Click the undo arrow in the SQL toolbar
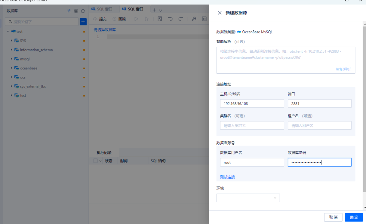 click(x=170, y=19)
